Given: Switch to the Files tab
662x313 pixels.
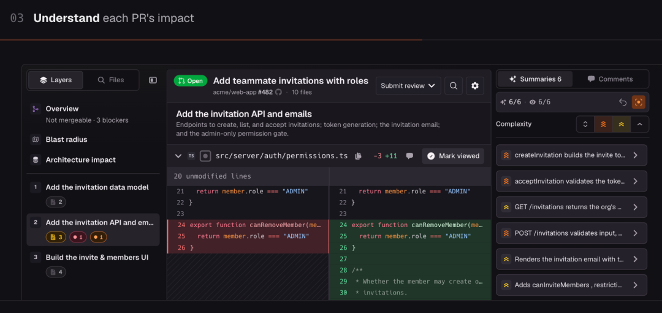Looking at the screenshot, I should [111, 80].
